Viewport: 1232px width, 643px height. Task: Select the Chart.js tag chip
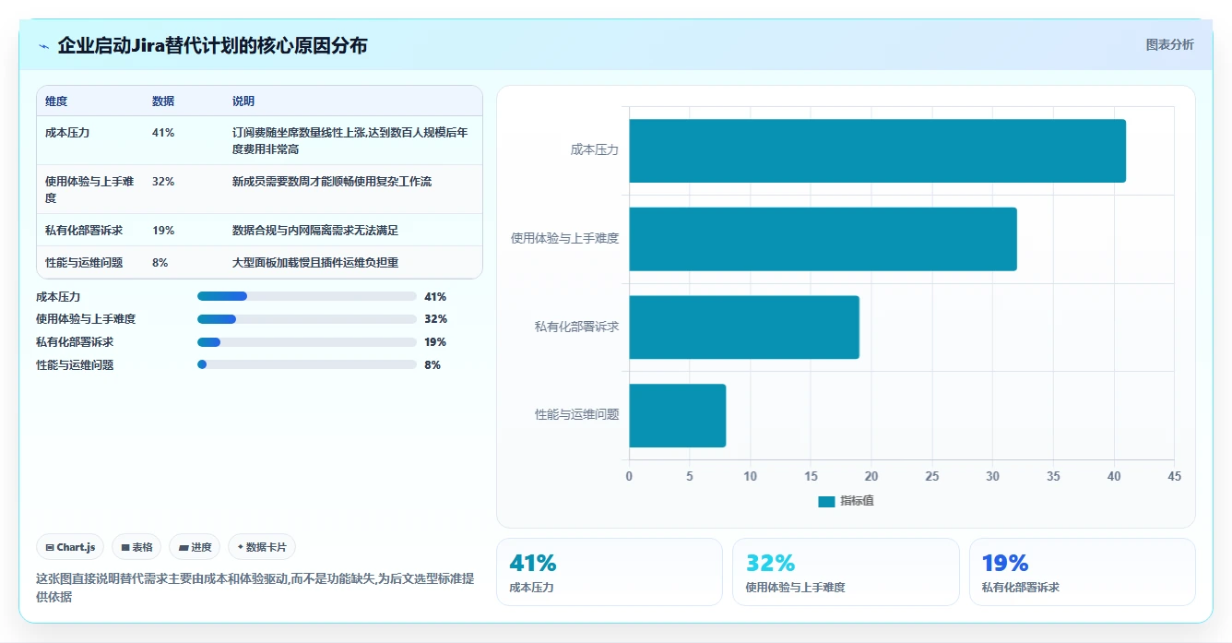point(71,547)
